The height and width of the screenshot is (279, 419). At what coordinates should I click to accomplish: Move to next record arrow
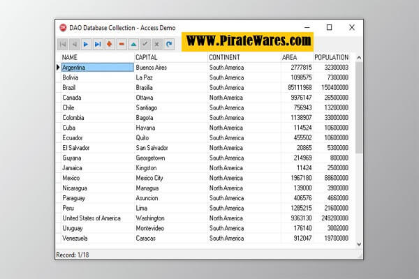click(x=86, y=45)
